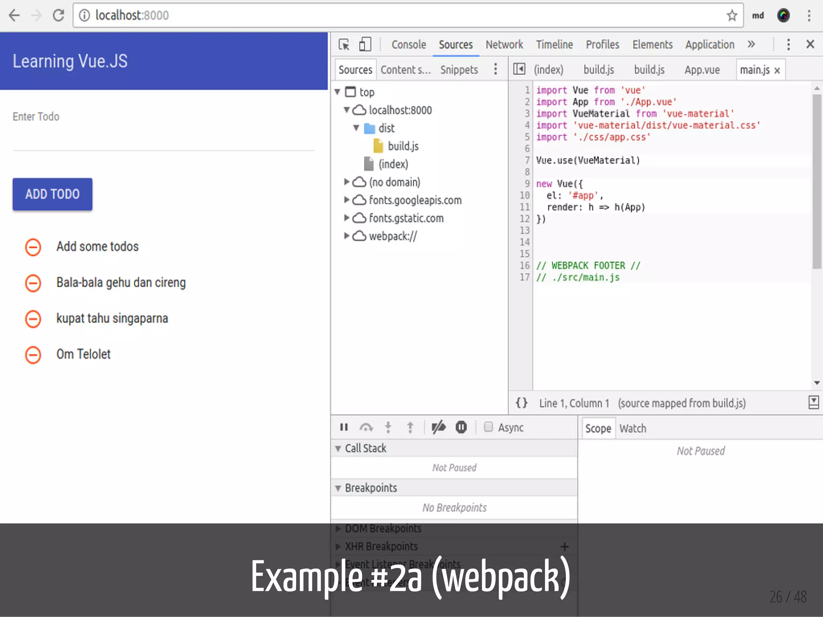Click the browser reload icon
Screen dimensions: 823x617
tap(59, 16)
